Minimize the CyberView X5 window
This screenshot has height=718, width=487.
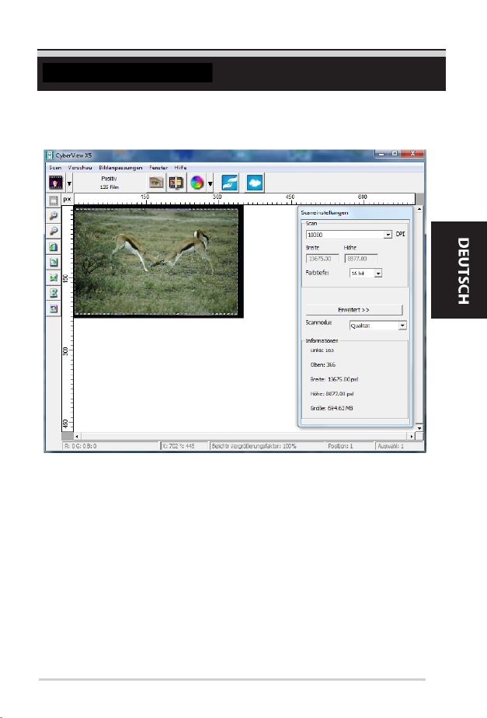382,154
